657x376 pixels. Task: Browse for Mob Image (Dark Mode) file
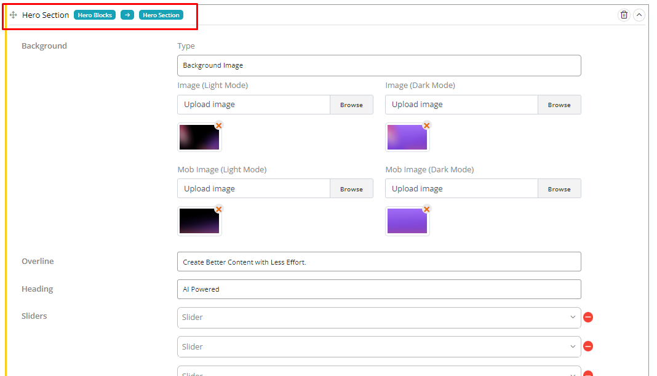pyautogui.click(x=559, y=189)
